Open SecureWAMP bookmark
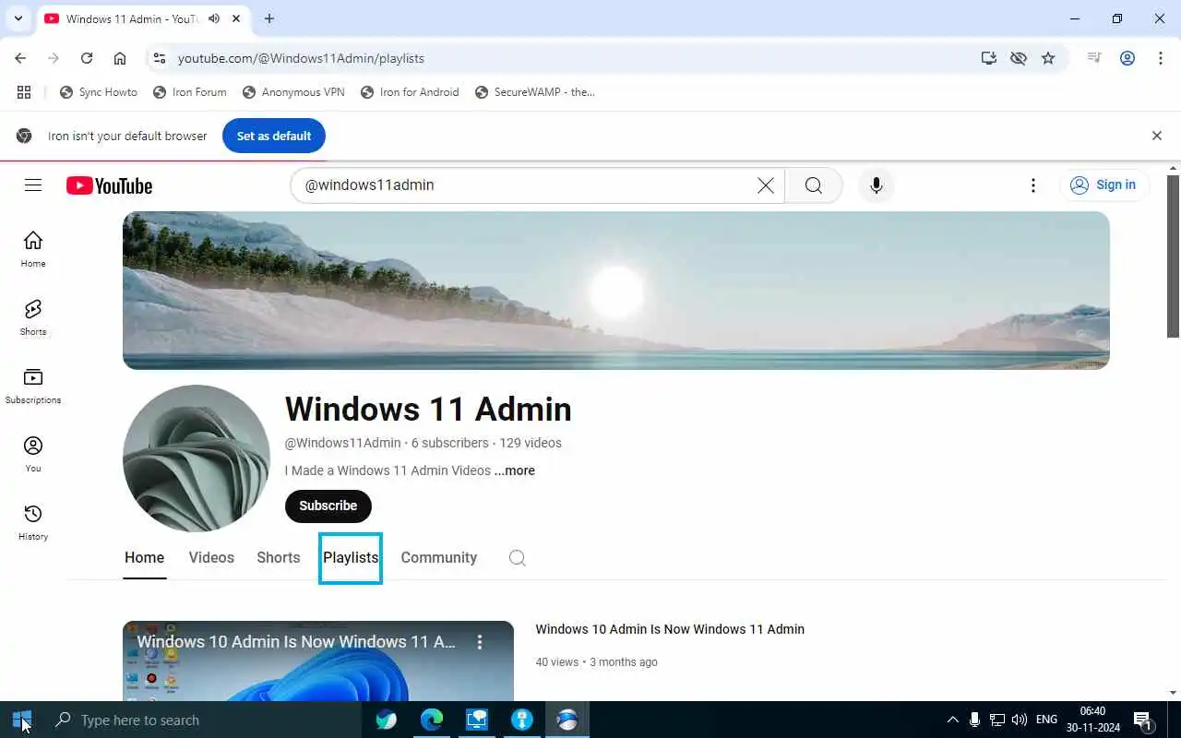This screenshot has height=738, width=1181. (x=535, y=92)
